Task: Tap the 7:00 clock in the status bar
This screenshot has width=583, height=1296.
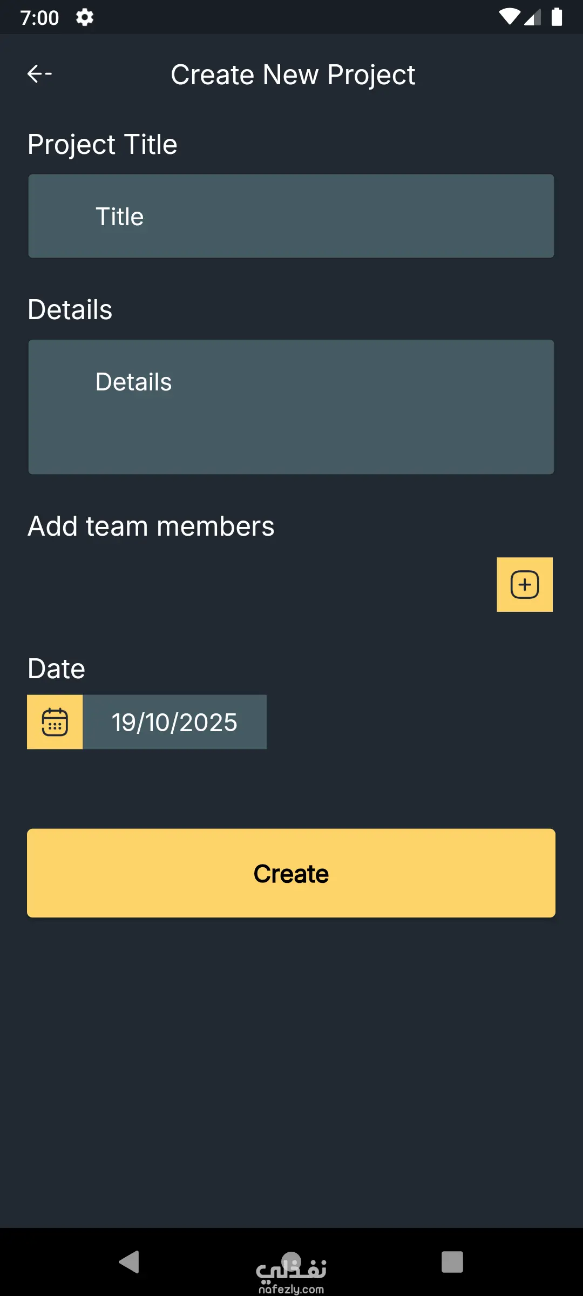Action: 39,18
